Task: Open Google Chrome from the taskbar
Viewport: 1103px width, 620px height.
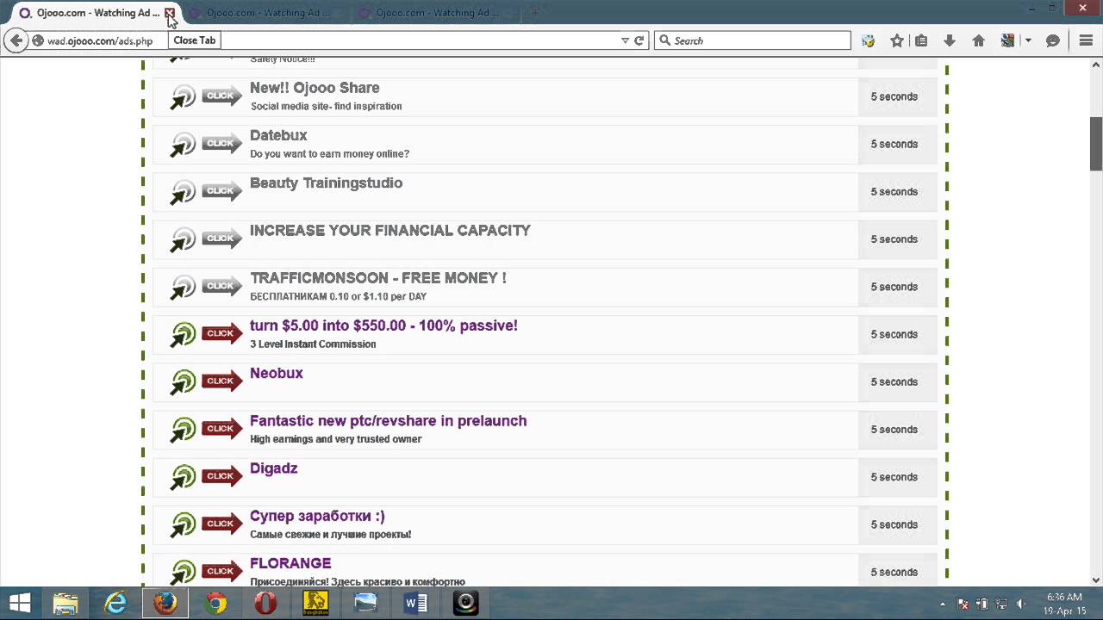Action: (215, 603)
